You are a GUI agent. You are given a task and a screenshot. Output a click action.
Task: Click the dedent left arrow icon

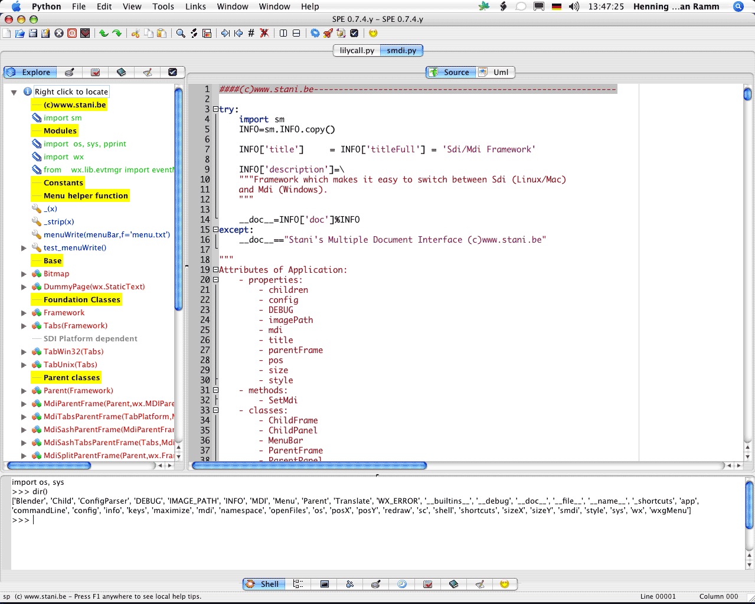click(238, 33)
